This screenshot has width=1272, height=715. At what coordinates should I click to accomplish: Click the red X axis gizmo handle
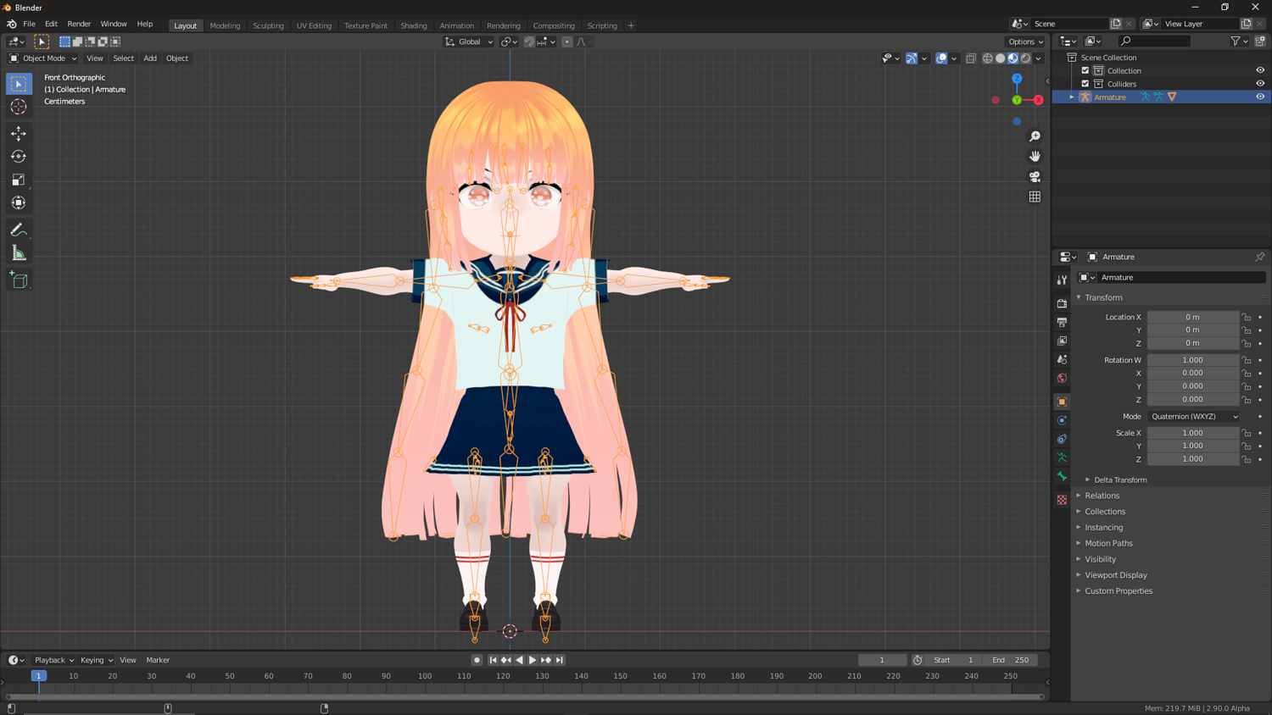pyautogui.click(x=1038, y=100)
